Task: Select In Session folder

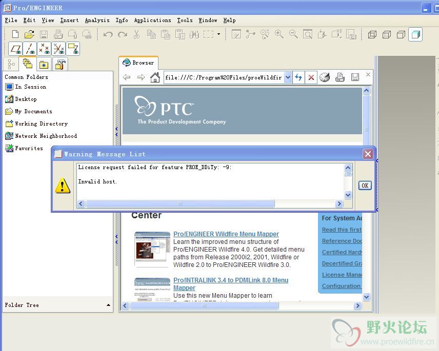Action: [26, 87]
